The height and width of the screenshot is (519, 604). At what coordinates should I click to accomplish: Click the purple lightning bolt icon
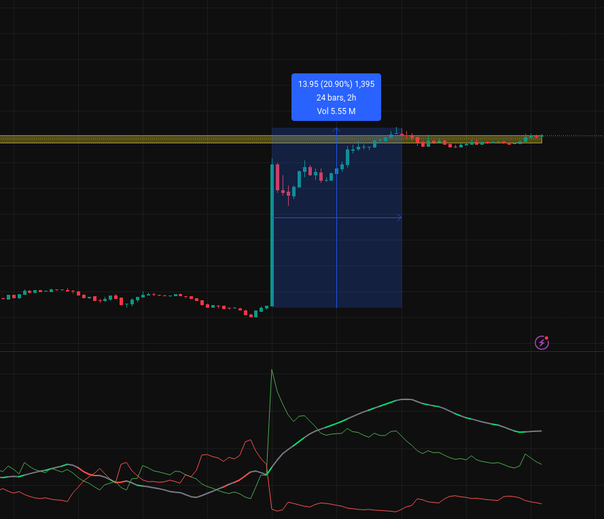tap(541, 342)
